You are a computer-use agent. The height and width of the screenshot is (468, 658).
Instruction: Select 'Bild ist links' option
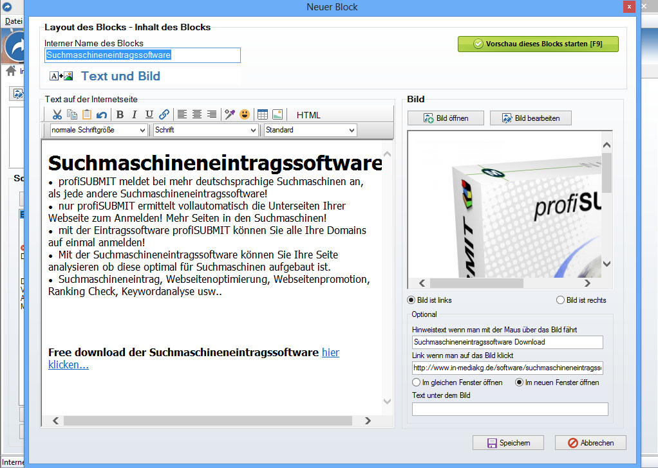click(410, 300)
